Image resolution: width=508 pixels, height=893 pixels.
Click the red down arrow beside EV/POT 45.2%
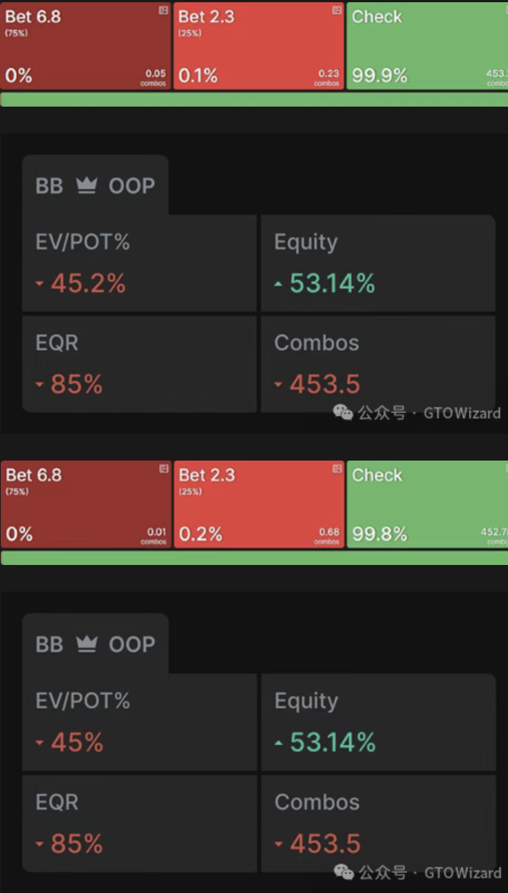(x=40, y=284)
